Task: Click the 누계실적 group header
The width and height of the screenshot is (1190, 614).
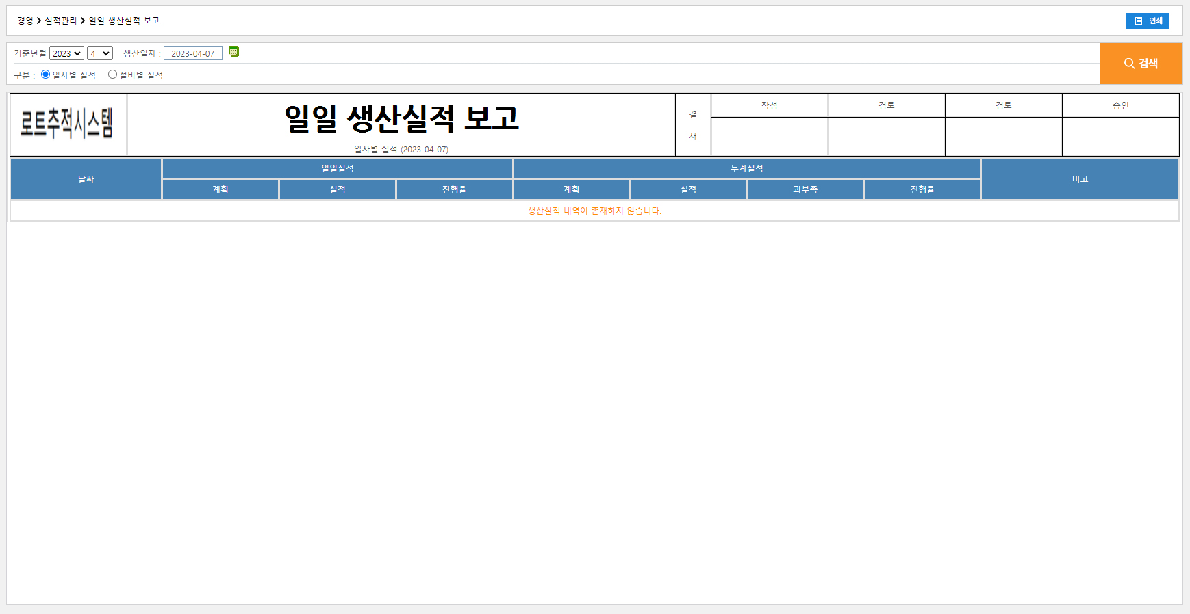Action: pos(746,168)
